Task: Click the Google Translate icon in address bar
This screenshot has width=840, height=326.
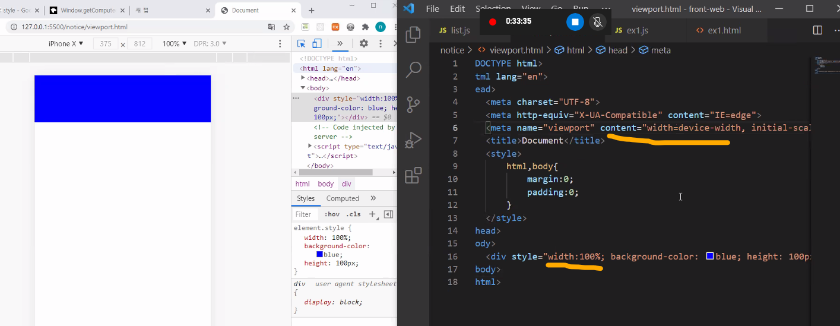Action: (x=272, y=27)
